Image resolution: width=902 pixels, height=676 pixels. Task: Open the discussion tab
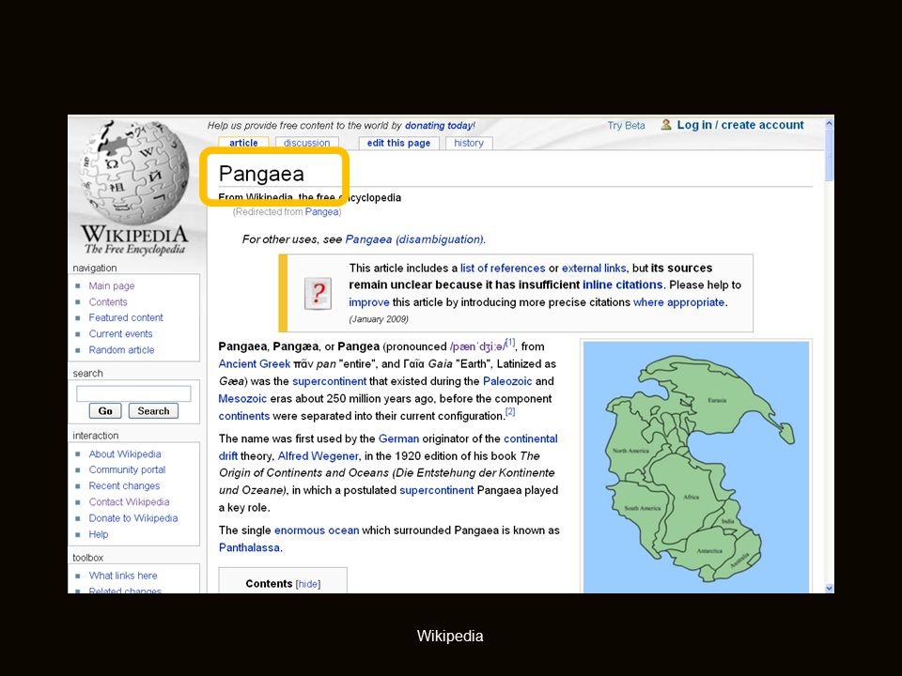[306, 143]
